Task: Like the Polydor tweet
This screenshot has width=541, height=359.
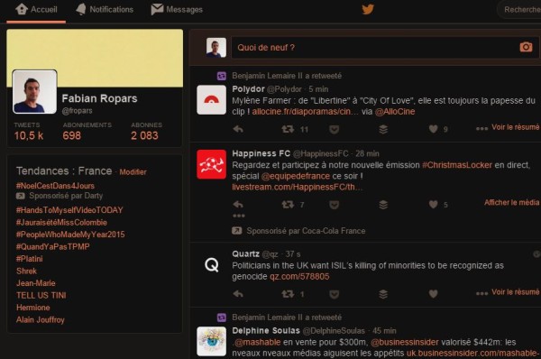Action: (x=434, y=129)
